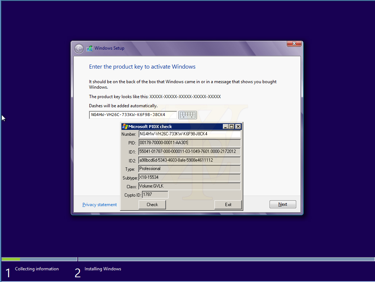The image size is (375, 282).
Task: Open the Privacy statement link
Action: click(x=100, y=205)
